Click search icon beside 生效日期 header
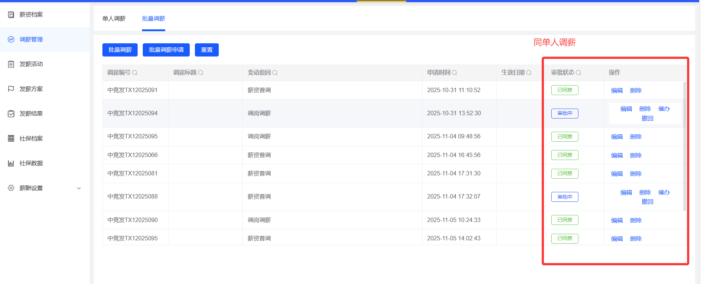701x284 pixels. coord(529,73)
